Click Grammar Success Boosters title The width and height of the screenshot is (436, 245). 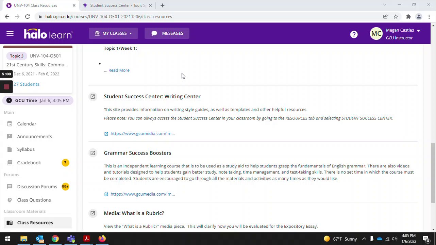tap(137, 153)
